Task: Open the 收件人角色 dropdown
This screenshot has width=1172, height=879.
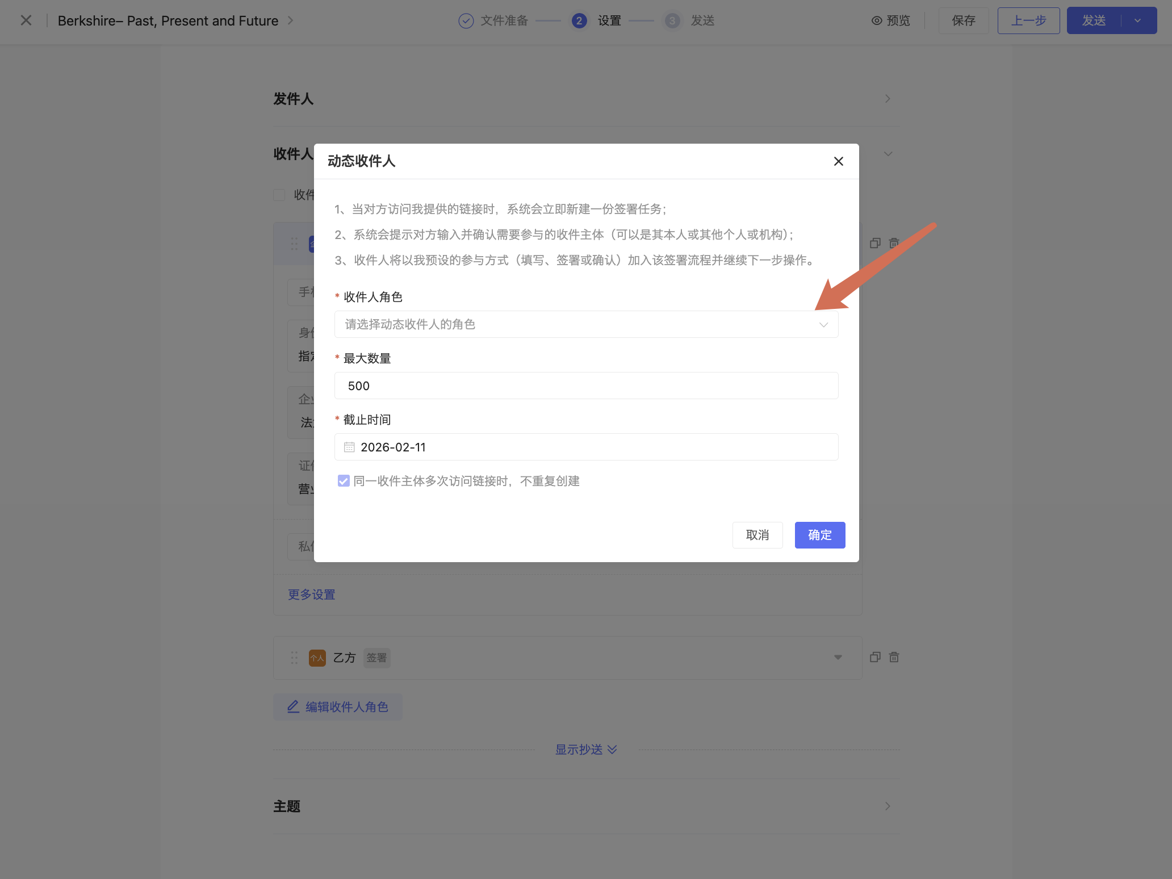Action: tap(586, 324)
